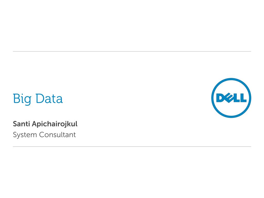Select the "Big Data" slide title
The width and height of the screenshot is (264, 198).
pos(38,99)
